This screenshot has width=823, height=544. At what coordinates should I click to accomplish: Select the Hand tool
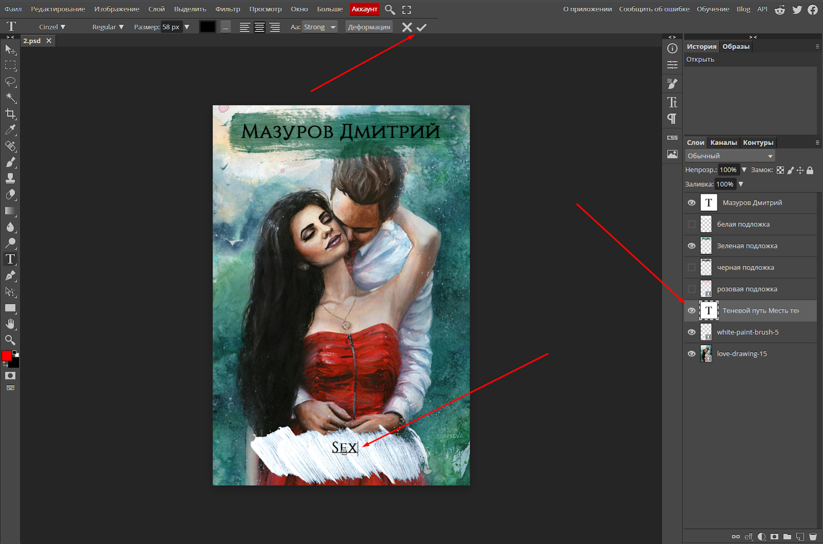coord(10,324)
